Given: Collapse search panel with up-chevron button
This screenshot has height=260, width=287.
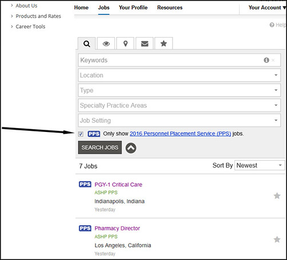Looking at the screenshot, I should click(x=131, y=148).
